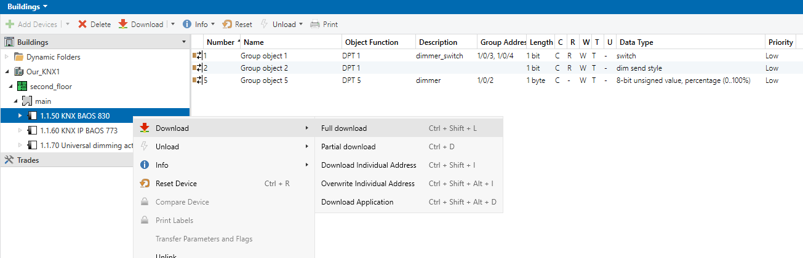Select Reset Device in context menu

(x=176, y=184)
